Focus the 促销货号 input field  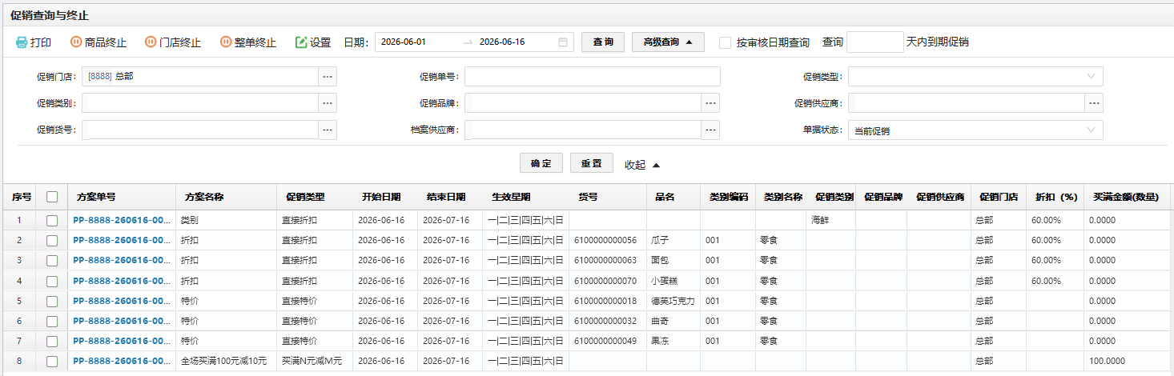click(x=200, y=130)
